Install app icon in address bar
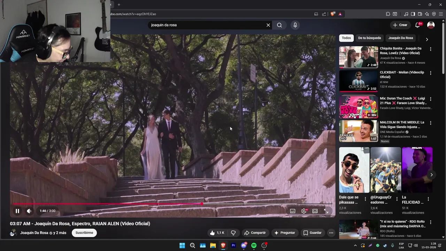The width and height of the screenshot is (446, 251). tap(316, 14)
